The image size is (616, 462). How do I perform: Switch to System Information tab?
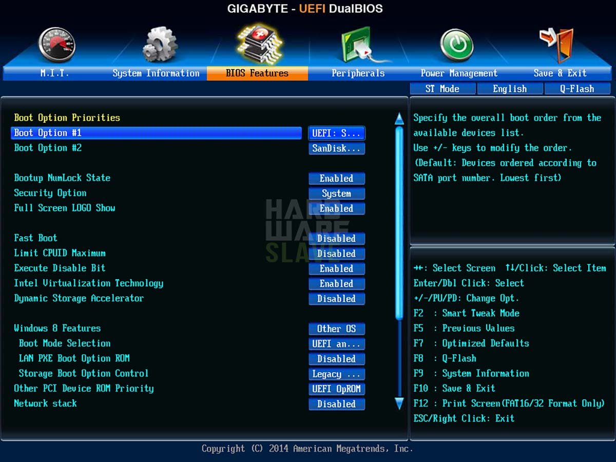tap(156, 73)
